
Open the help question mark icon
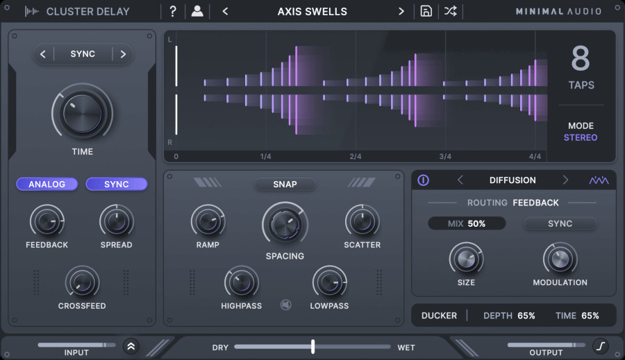(173, 11)
